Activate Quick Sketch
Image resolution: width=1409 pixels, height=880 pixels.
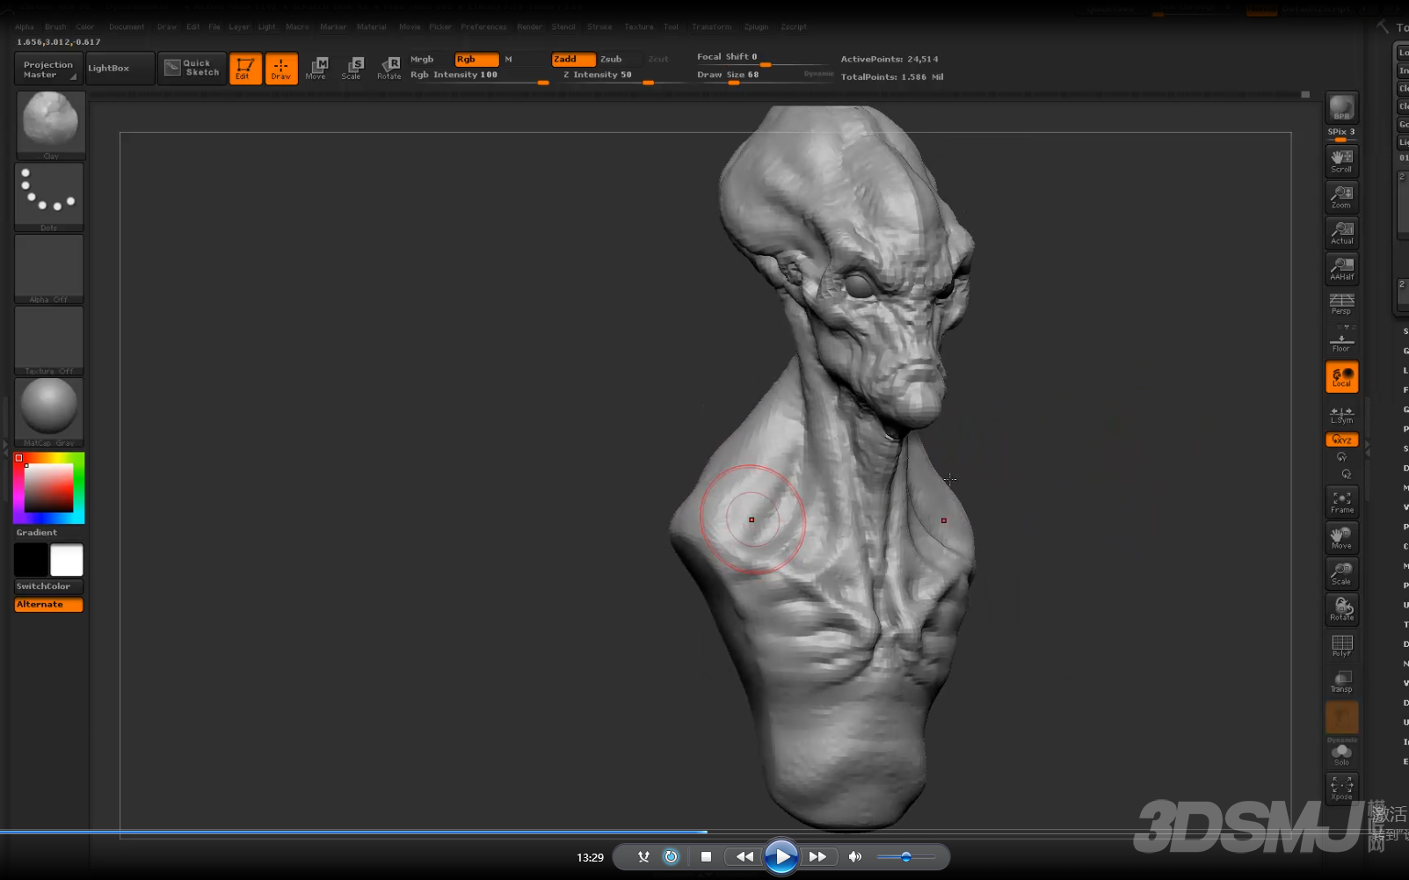tap(192, 68)
